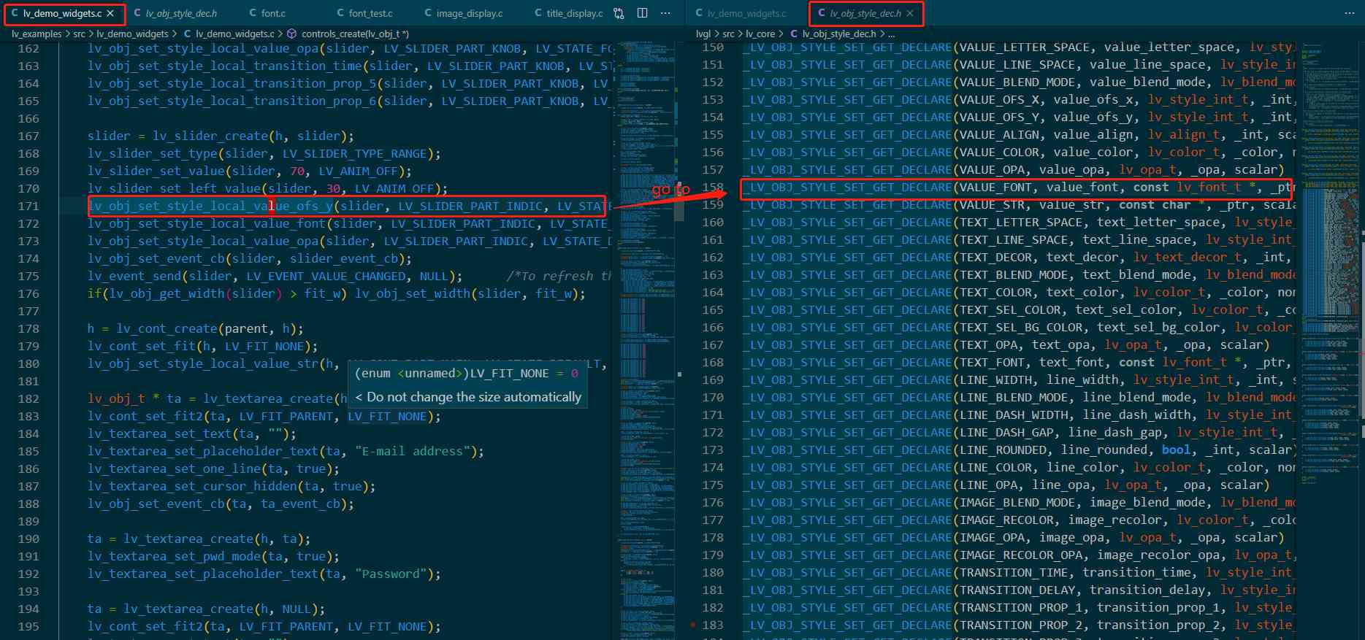
Task: Select lv_examples in left breadcrumb
Action: (x=37, y=34)
